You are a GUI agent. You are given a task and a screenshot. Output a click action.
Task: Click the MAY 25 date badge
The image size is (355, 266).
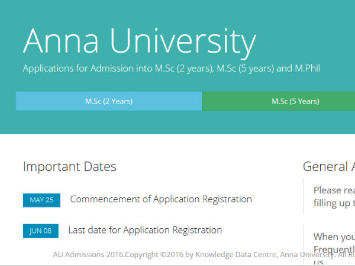[41, 200]
